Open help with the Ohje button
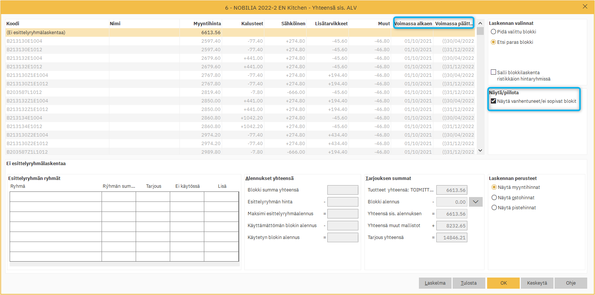 [571, 283]
